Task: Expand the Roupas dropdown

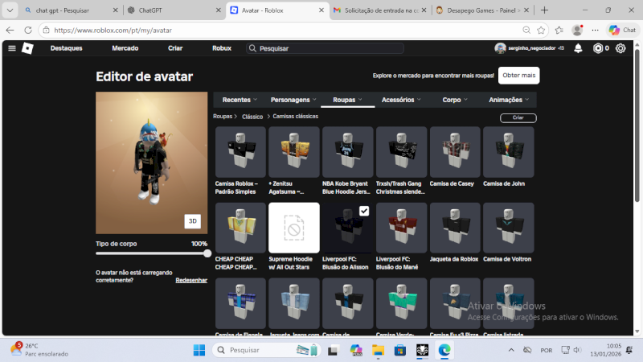Action: pyautogui.click(x=347, y=100)
